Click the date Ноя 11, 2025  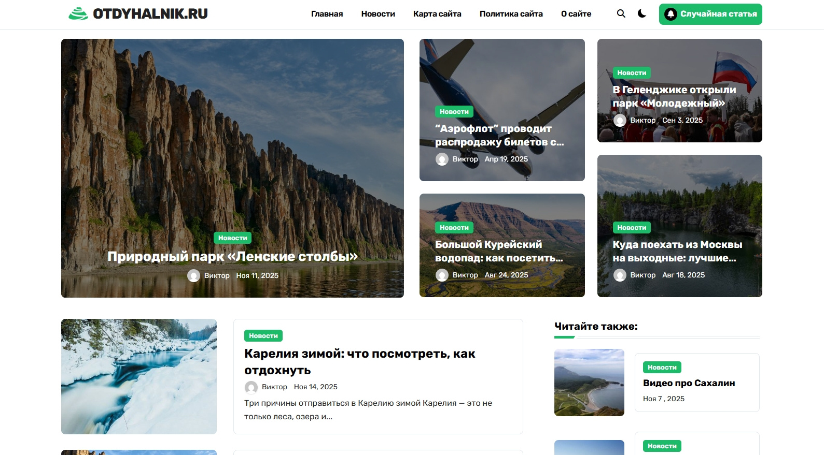(257, 276)
